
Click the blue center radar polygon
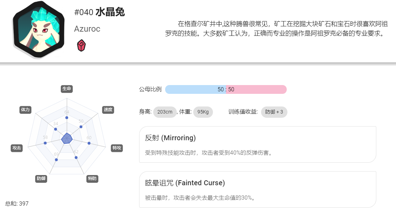(x=67, y=138)
